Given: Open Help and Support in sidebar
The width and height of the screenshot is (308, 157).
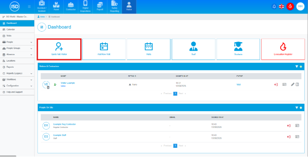Looking at the screenshot, I should 17,92.
